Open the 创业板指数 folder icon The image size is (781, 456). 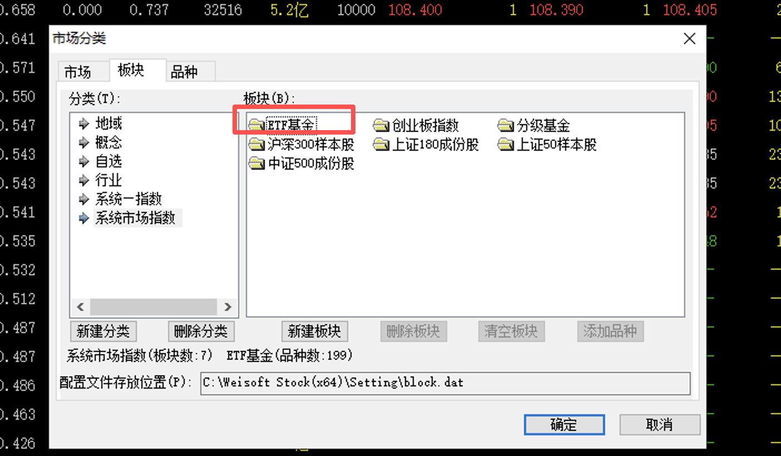pyautogui.click(x=382, y=125)
